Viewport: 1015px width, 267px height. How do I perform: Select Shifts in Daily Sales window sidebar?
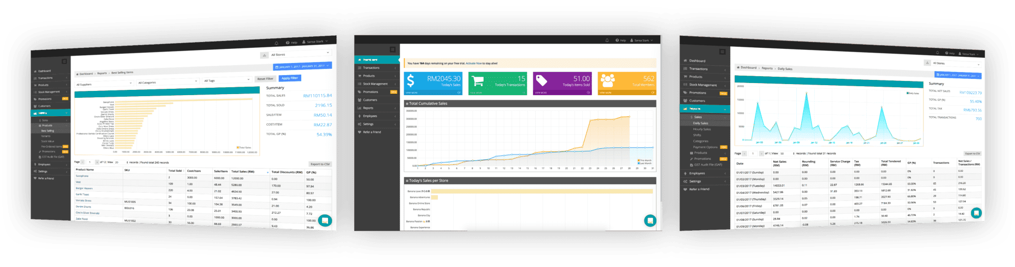[x=697, y=135]
